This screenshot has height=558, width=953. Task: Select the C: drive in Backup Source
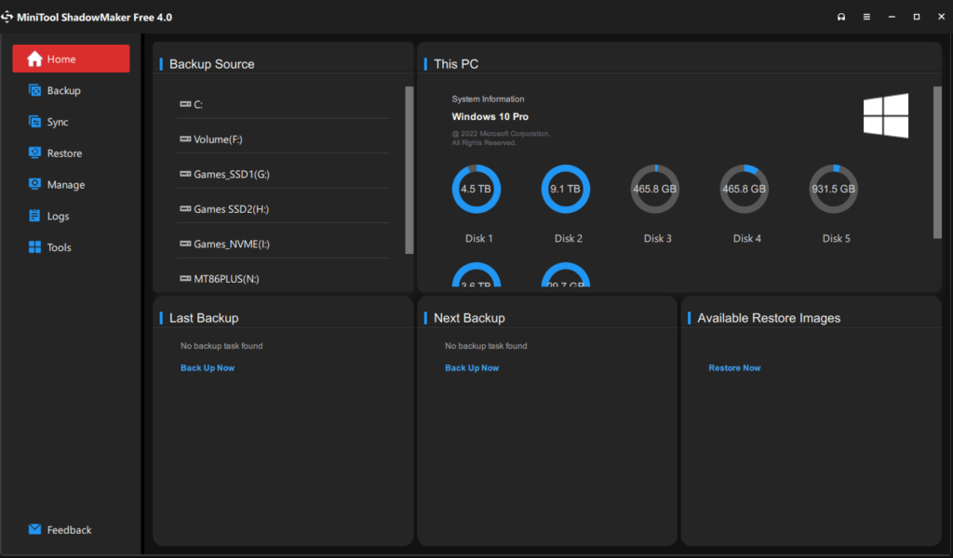point(198,104)
